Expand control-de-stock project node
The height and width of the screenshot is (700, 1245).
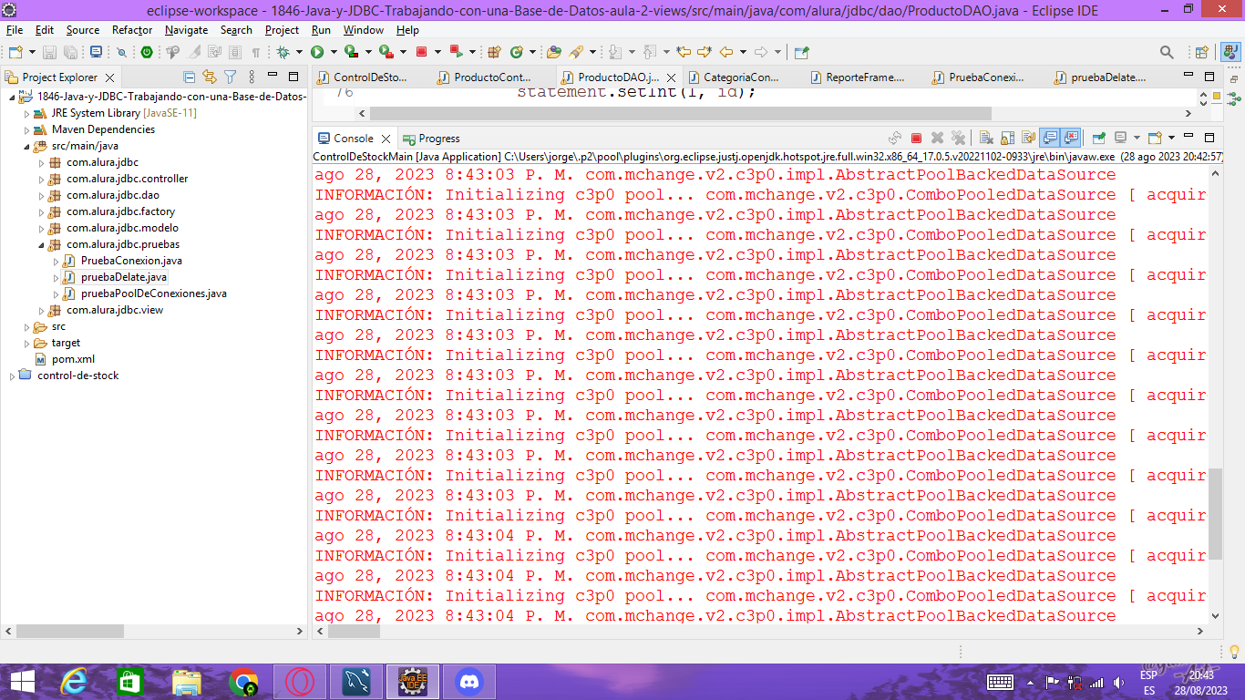tap(12, 376)
